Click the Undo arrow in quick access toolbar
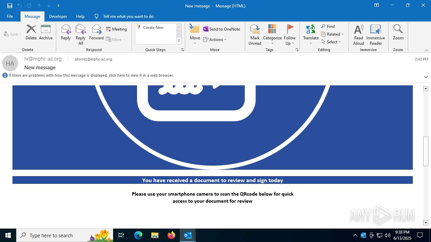 point(20,6)
